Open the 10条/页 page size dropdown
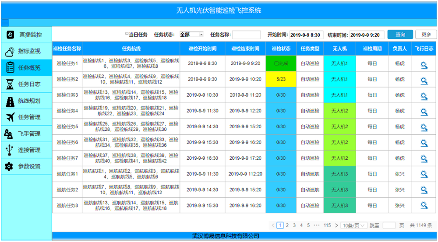Viewport: 438px width, 242px height. 354,225
